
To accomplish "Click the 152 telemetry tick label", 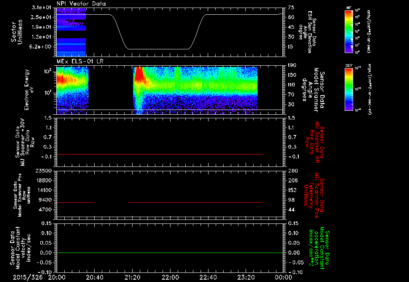I will [x=293, y=190].
